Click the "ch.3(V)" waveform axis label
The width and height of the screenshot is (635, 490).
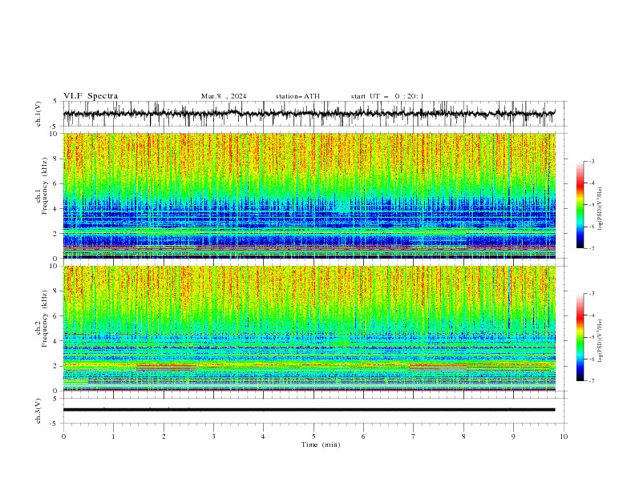(38, 411)
